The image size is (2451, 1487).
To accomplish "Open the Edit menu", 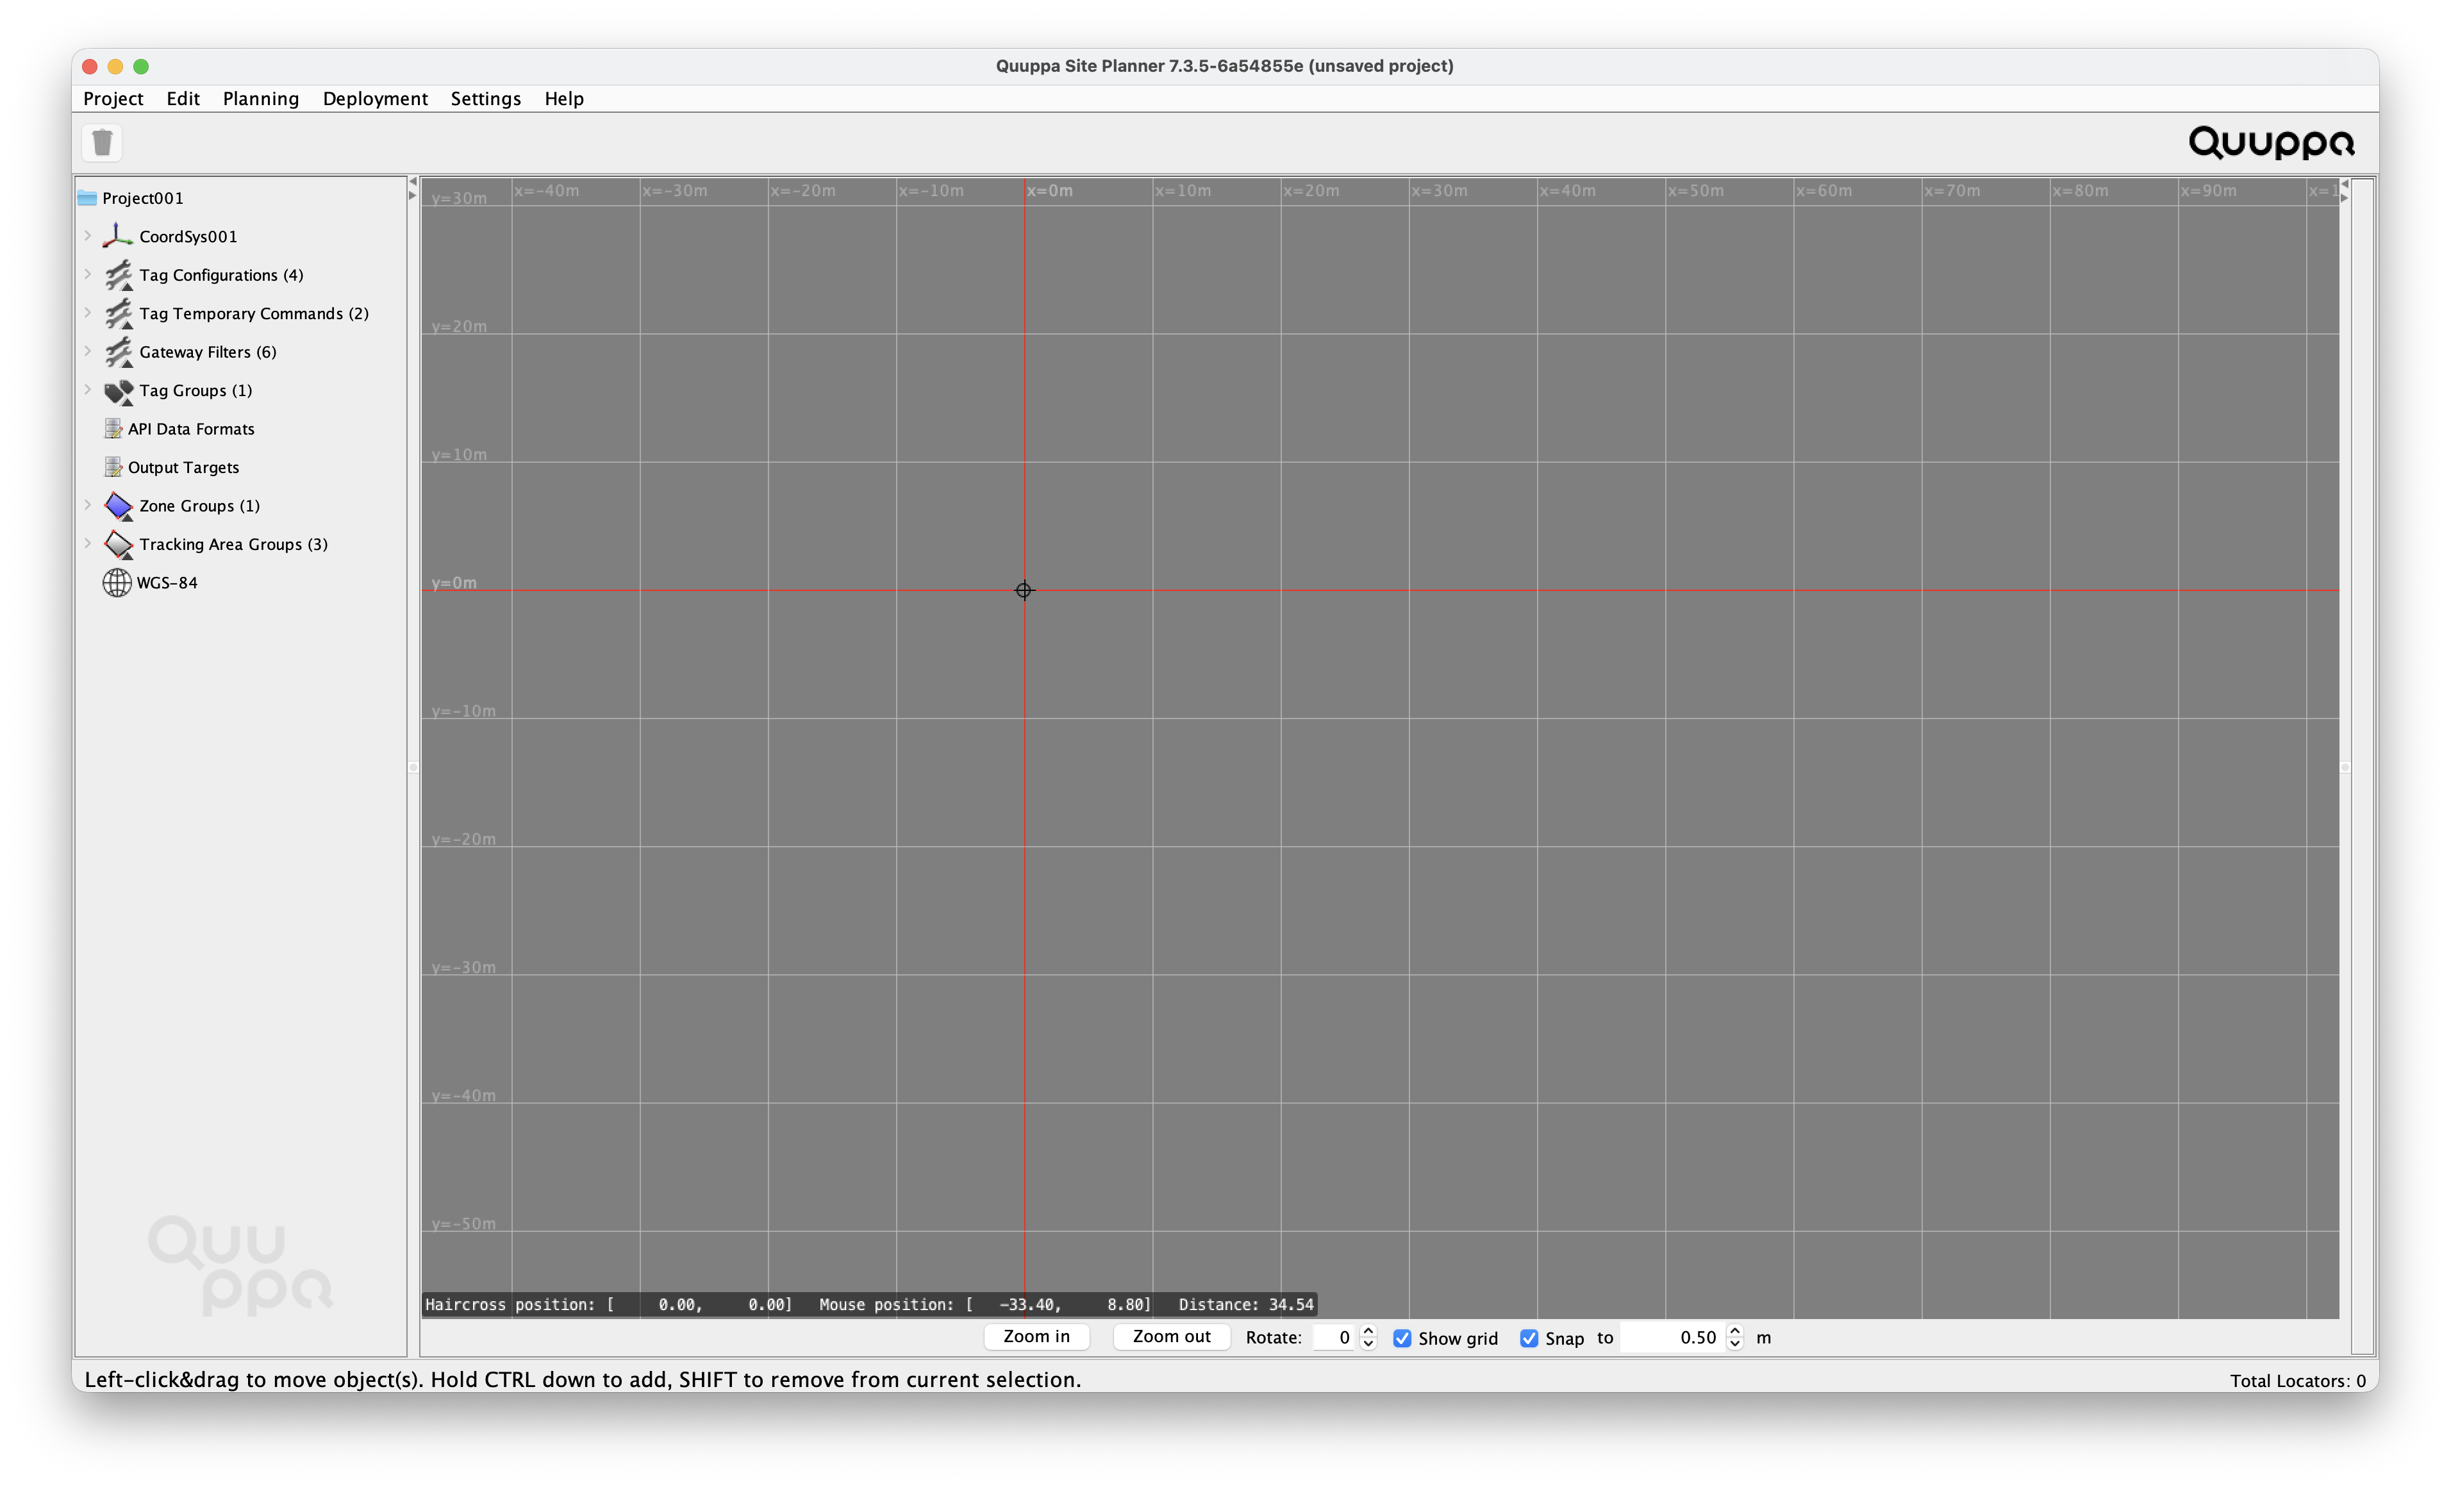I will tap(183, 99).
